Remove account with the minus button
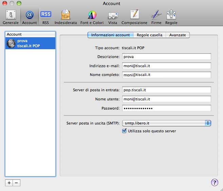Viewport: 223px width, 191px height. (17, 183)
